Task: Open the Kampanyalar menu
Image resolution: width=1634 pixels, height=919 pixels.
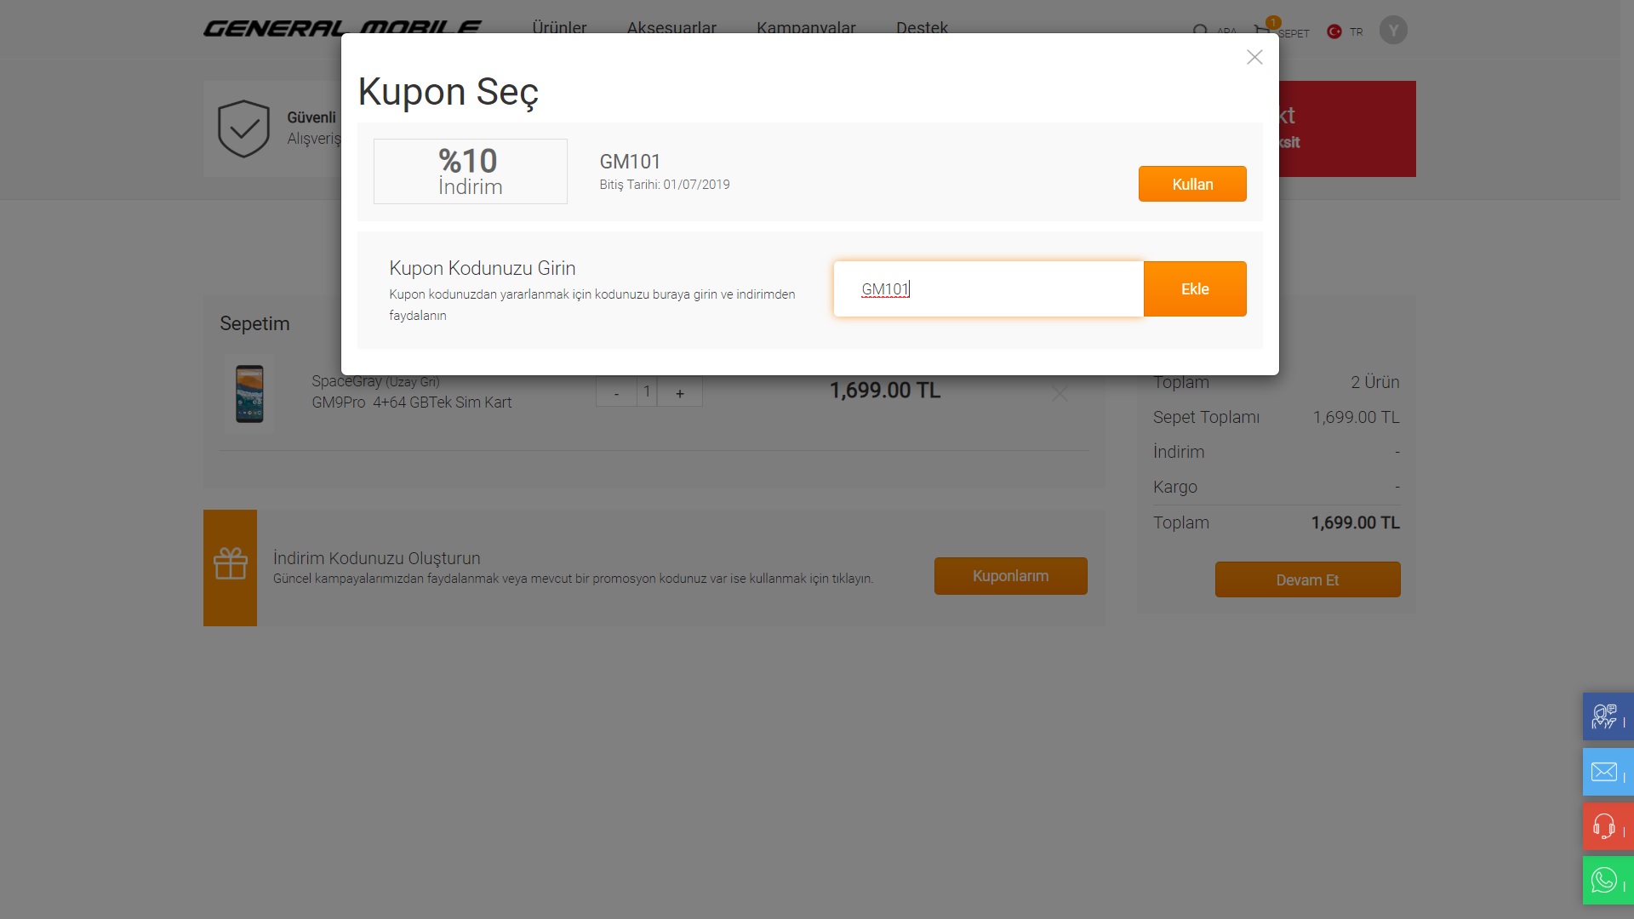Action: [806, 27]
